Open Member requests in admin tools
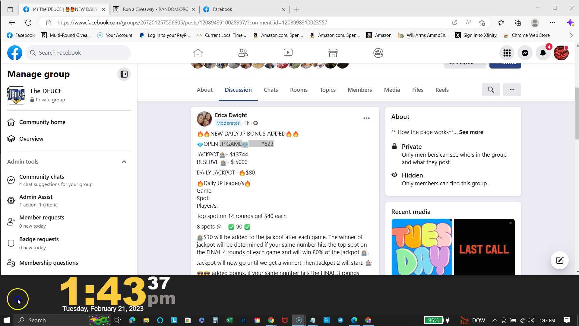The width and height of the screenshot is (579, 326). (42, 218)
